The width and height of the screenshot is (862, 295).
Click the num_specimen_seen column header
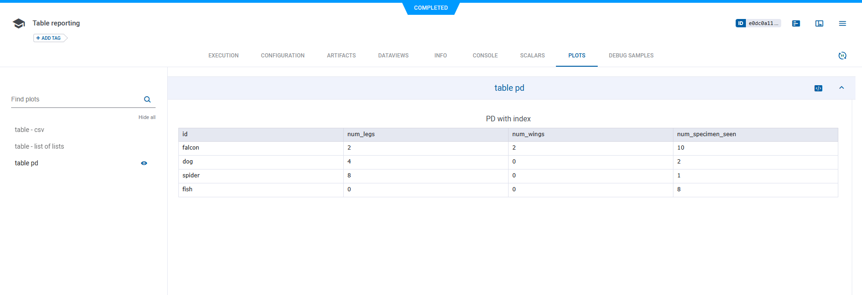point(706,134)
